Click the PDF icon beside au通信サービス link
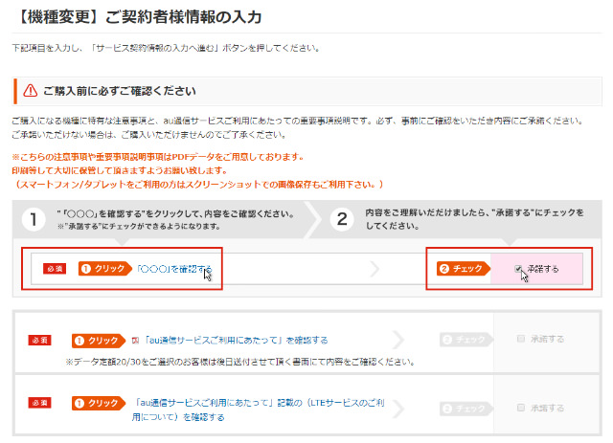 pos(136,341)
